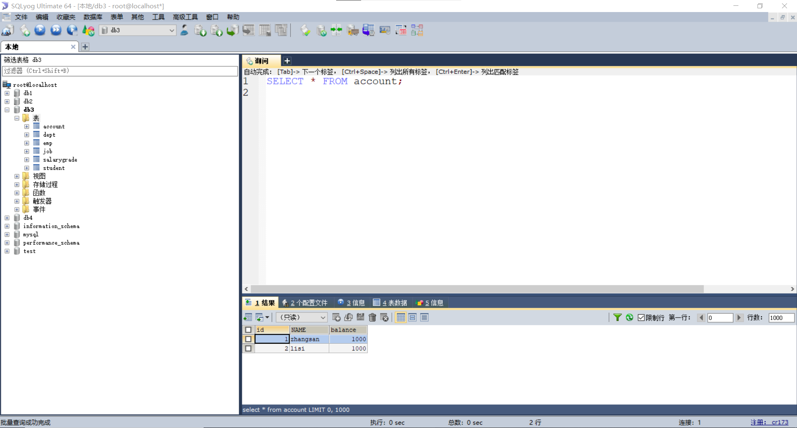
Task: Click the grayed table arrow toolbar icon
Action: [248, 30]
